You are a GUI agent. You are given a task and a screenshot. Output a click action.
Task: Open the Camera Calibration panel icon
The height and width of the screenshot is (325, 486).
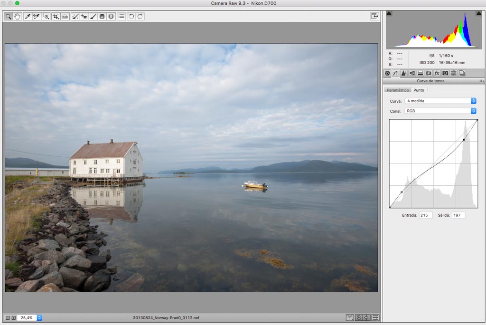(x=445, y=73)
